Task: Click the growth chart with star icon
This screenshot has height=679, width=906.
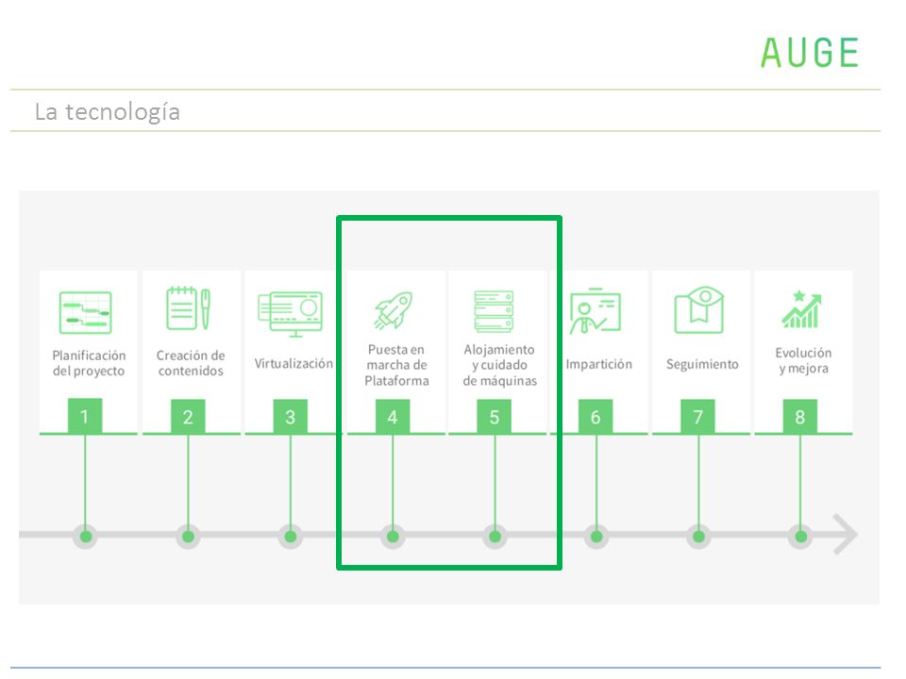Action: click(x=801, y=309)
